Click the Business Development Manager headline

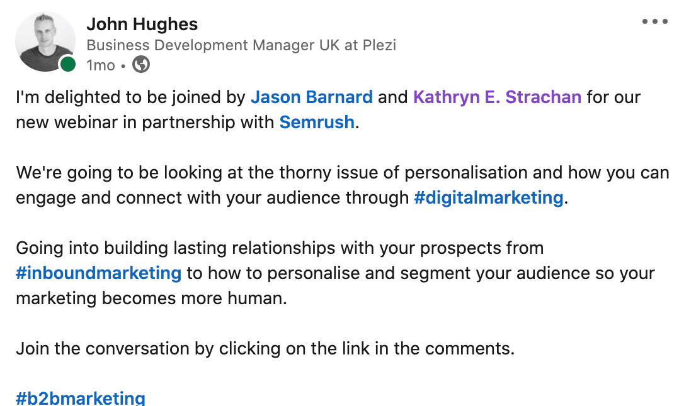[241, 45]
